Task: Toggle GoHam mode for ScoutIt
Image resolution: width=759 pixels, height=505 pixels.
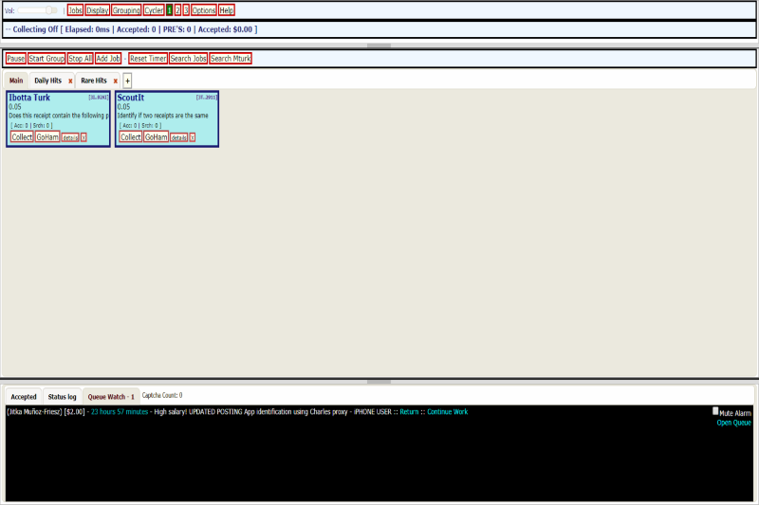Action: (x=157, y=137)
